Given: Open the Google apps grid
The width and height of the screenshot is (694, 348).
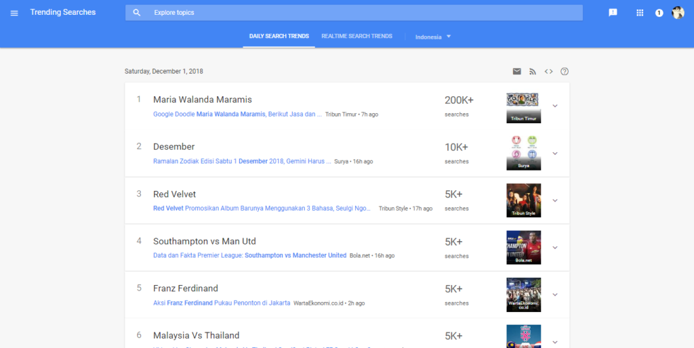Looking at the screenshot, I should point(640,13).
